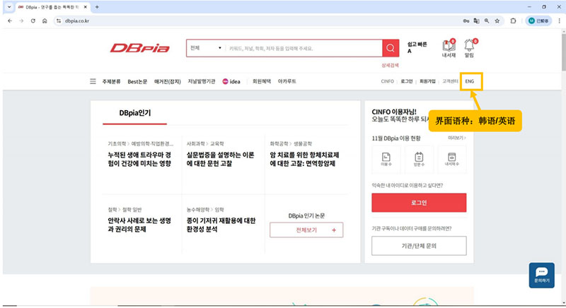
Task: Click site info icon before dbpia.co.kr
Action: point(59,21)
